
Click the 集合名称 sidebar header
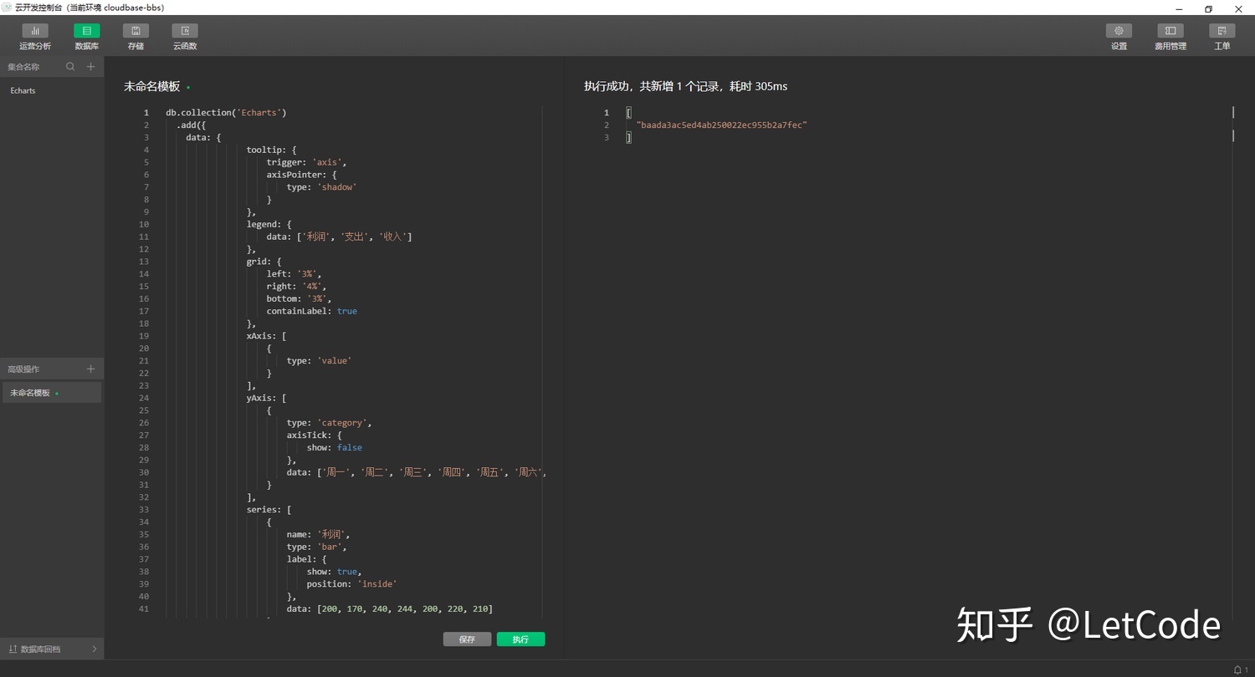pyautogui.click(x=23, y=67)
